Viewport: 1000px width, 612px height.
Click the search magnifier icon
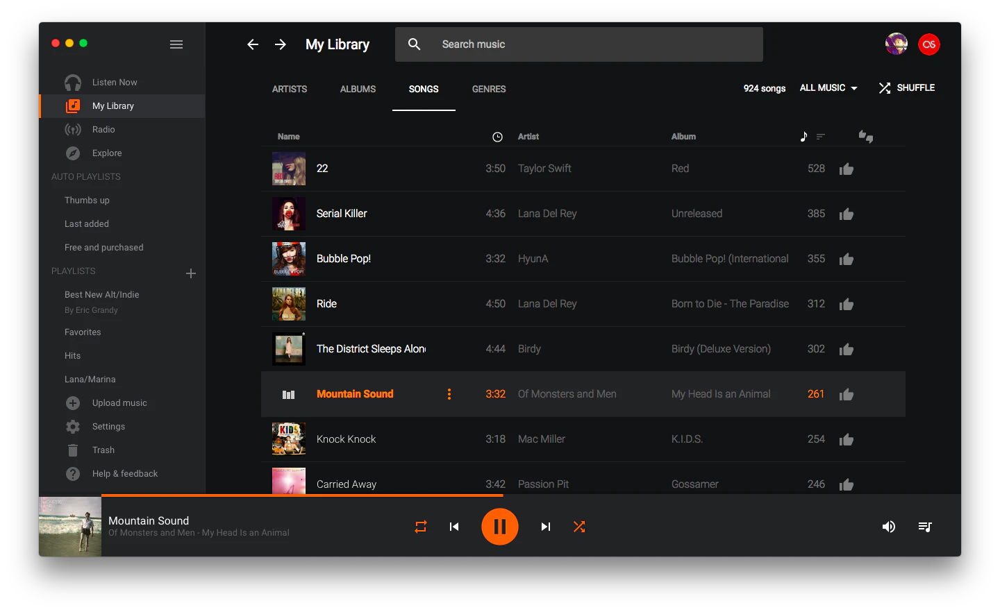(415, 44)
